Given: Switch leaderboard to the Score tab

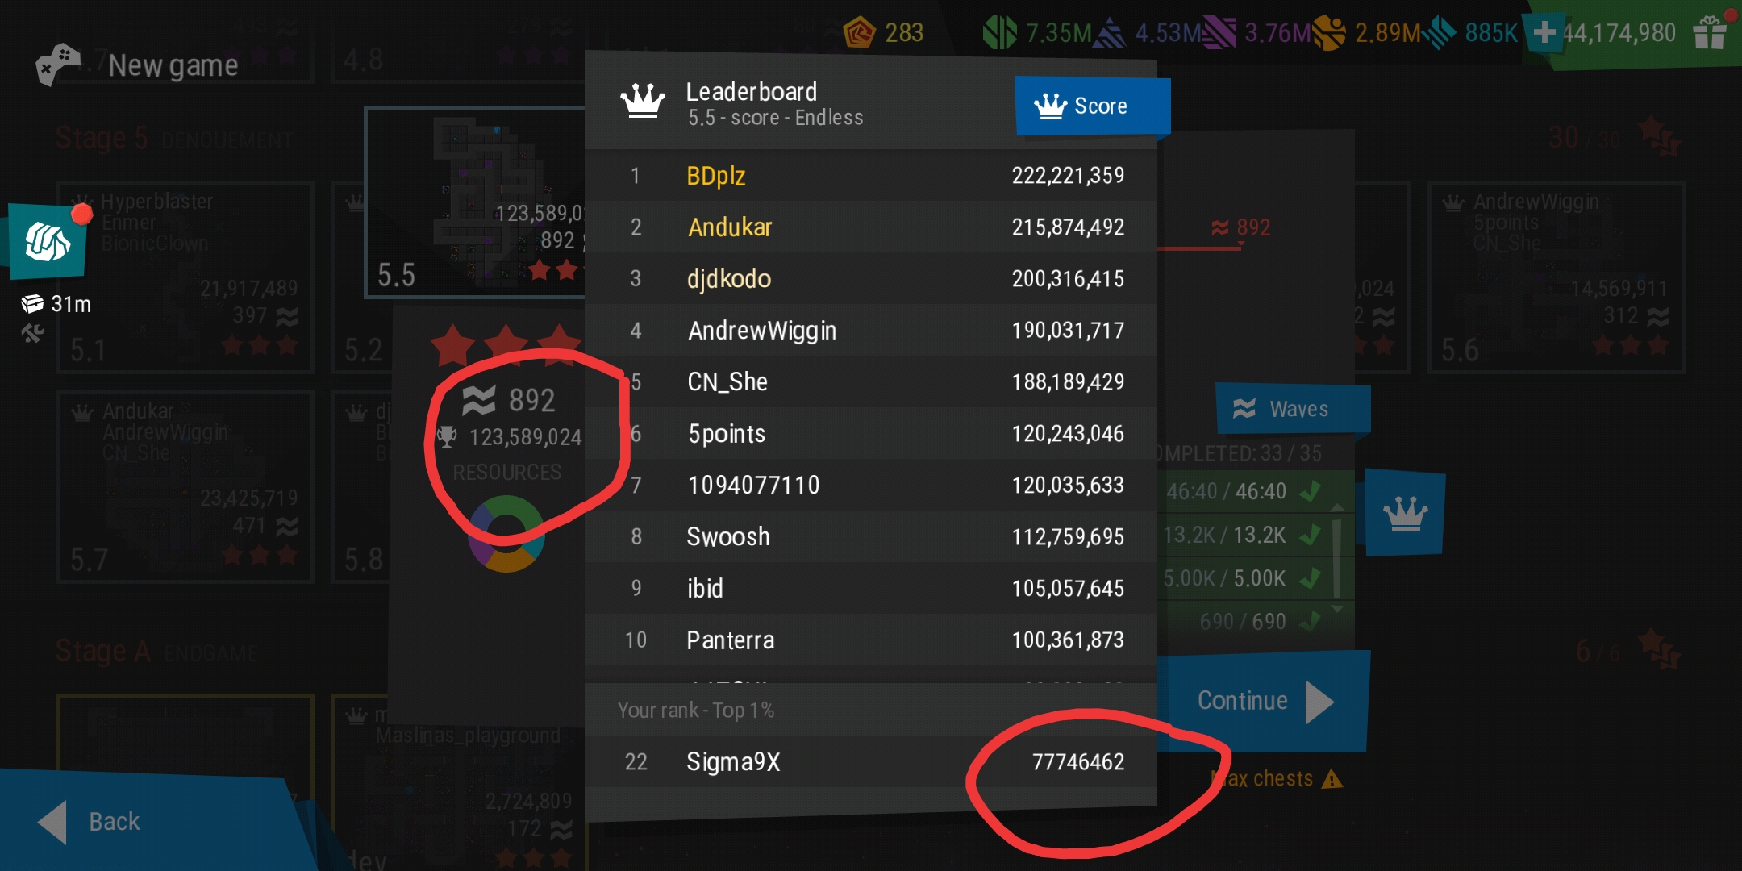Looking at the screenshot, I should point(1092,106).
